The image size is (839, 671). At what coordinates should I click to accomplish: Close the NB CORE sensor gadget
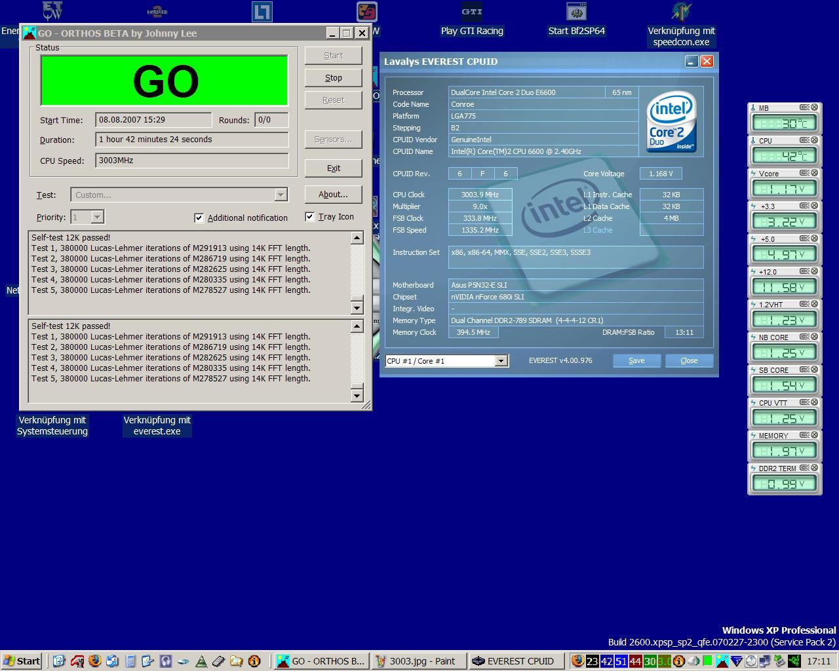pos(814,337)
